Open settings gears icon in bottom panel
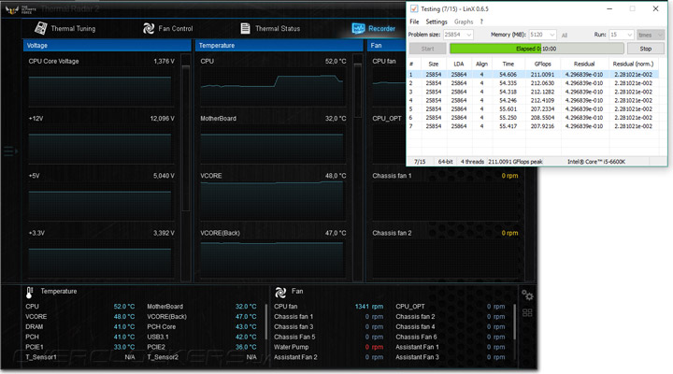 (x=527, y=295)
